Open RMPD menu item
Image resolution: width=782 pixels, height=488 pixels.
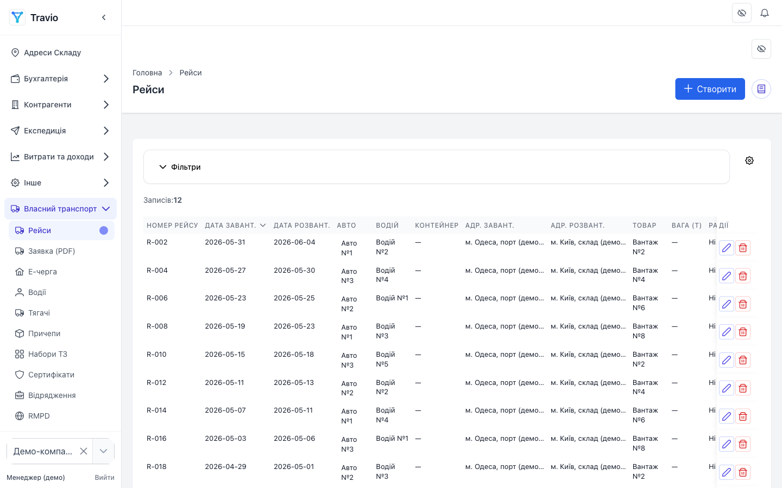61,416
